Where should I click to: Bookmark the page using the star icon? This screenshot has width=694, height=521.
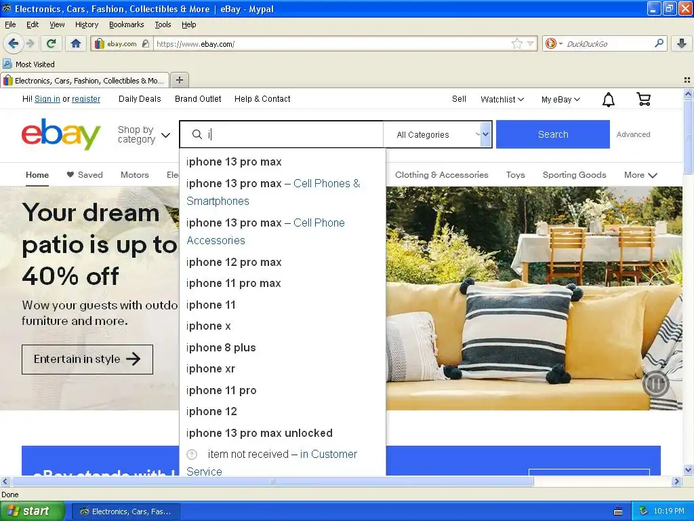click(x=516, y=43)
